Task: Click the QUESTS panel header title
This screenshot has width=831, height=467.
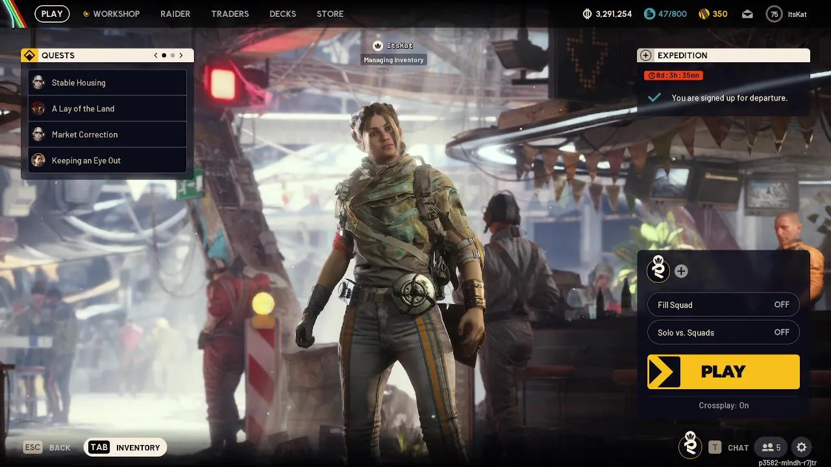Action: click(58, 55)
